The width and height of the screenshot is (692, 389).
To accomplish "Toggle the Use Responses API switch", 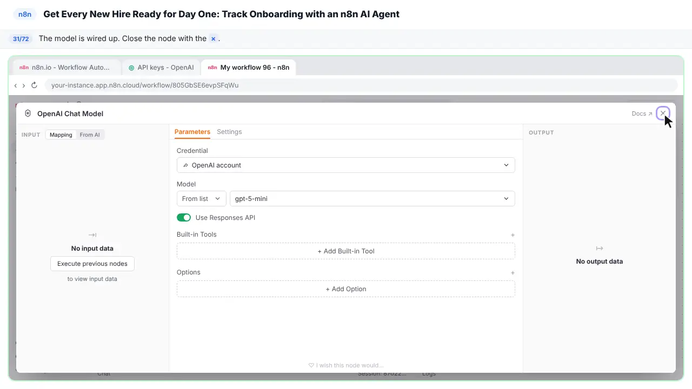I will (x=184, y=218).
